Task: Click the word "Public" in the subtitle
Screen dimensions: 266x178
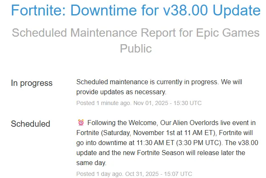Action: [x=136, y=48]
